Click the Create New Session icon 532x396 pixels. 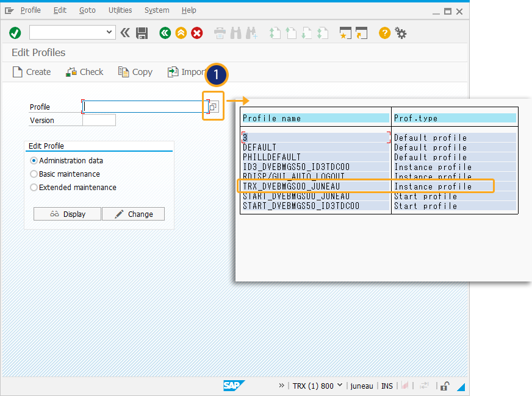[x=345, y=33]
